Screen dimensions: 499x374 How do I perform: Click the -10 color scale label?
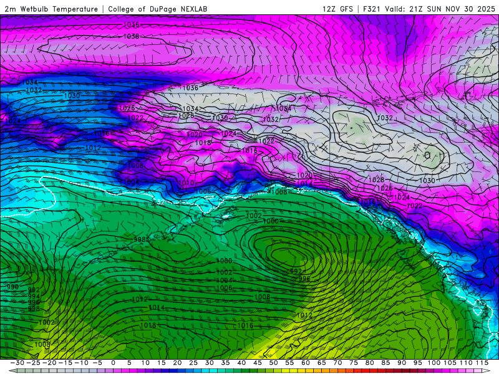point(81,363)
